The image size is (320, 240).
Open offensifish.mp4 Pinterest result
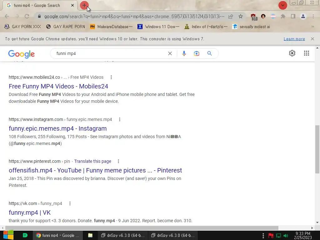(x=95, y=170)
